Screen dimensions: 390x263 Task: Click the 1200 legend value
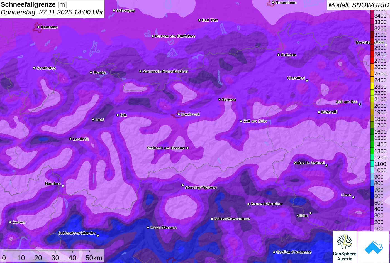pos(381,158)
